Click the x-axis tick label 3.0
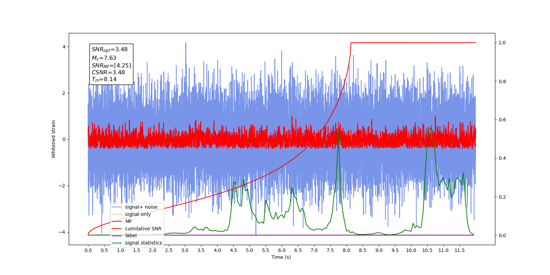550x275 pixels. click(x=185, y=250)
